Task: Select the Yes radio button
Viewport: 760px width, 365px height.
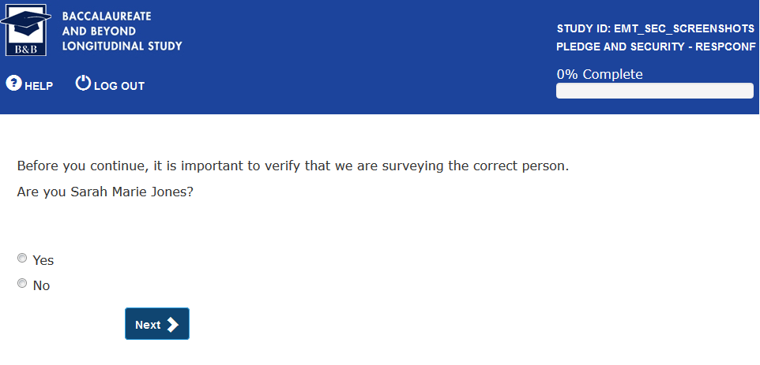Action: pos(22,258)
